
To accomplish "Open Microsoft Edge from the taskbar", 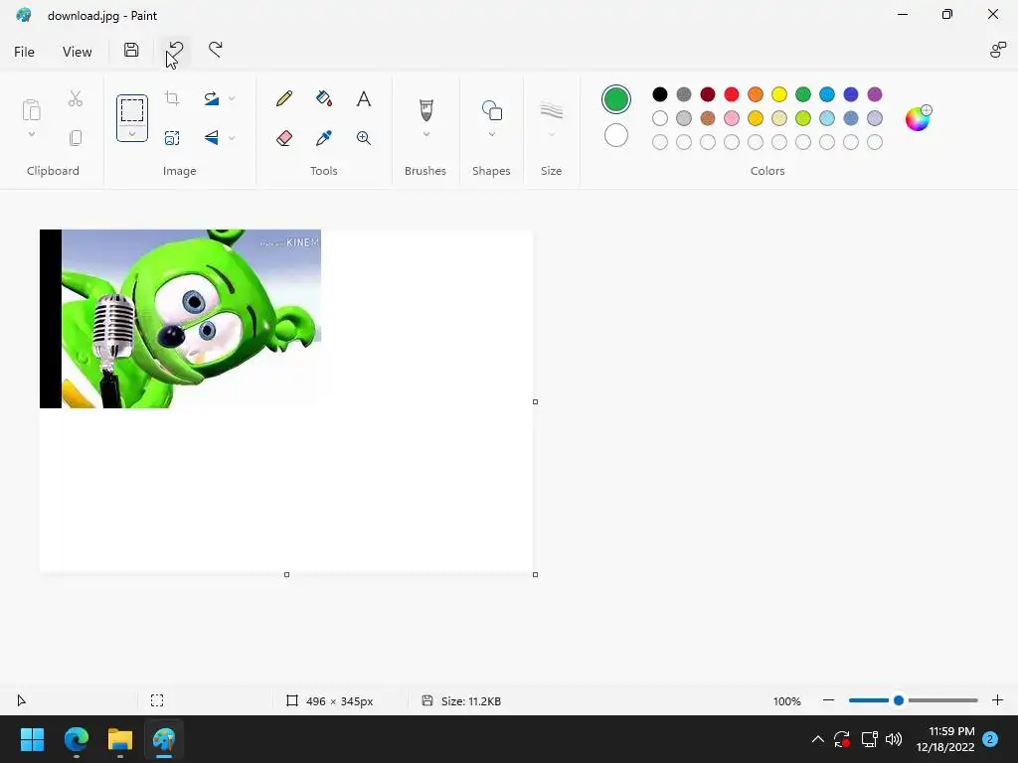I will coord(76,739).
